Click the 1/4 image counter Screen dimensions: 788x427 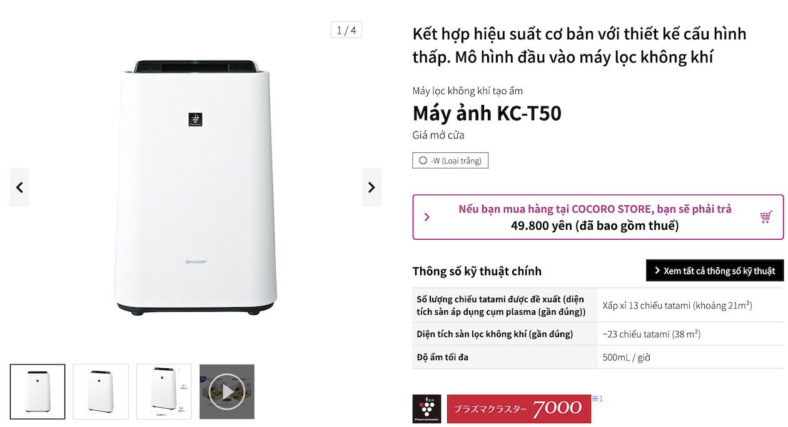click(346, 29)
